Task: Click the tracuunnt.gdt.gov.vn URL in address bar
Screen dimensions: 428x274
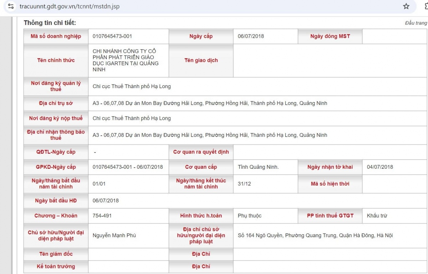Action: pyautogui.click(x=70, y=6)
